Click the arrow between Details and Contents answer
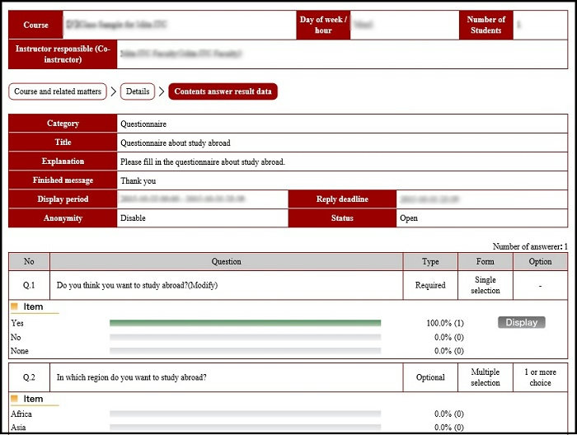Screen dimensions: 577x435 click(162, 91)
